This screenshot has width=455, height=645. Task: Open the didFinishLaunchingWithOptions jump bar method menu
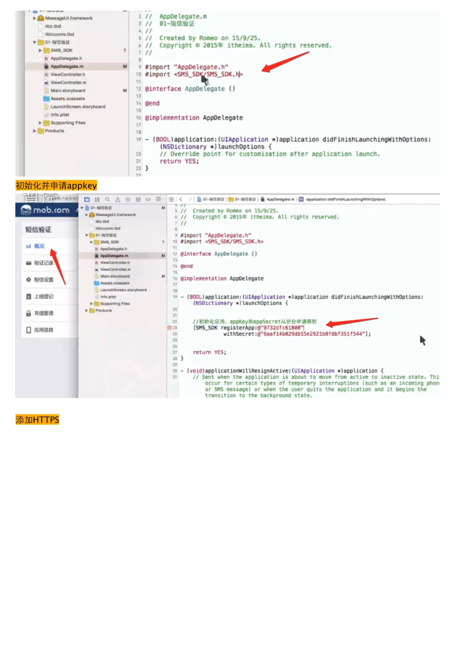pyautogui.click(x=345, y=199)
